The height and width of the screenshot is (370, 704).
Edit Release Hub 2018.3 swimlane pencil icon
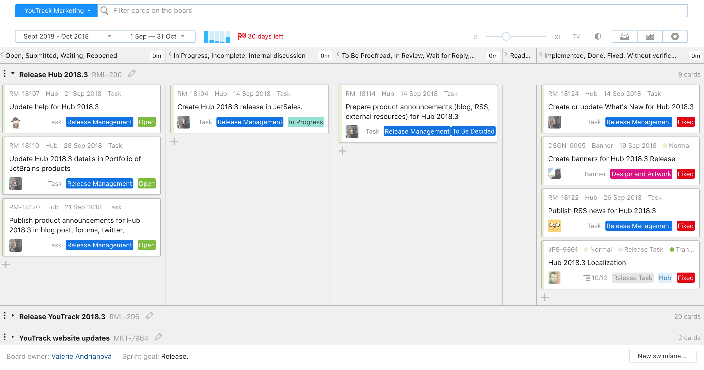pyautogui.click(x=132, y=73)
